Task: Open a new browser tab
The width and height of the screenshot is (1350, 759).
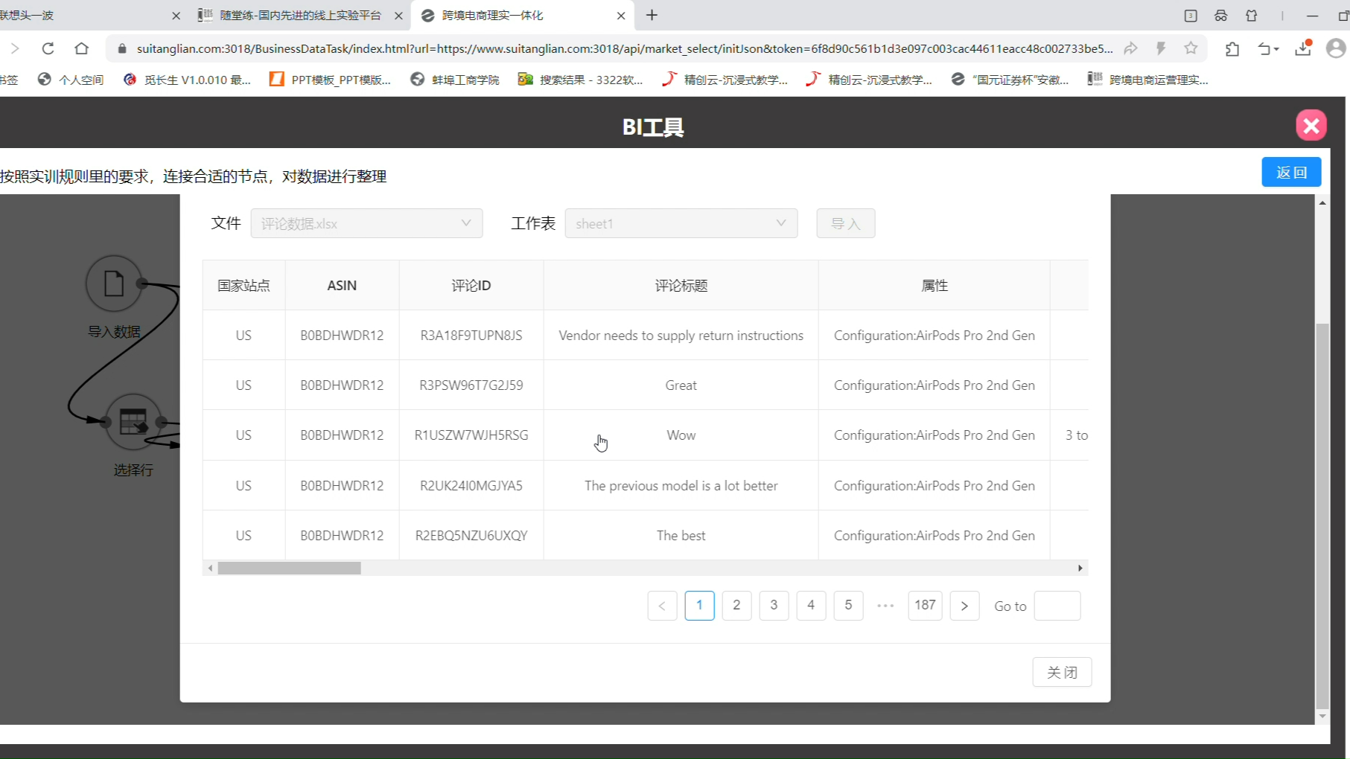Action: coord(652,15)
